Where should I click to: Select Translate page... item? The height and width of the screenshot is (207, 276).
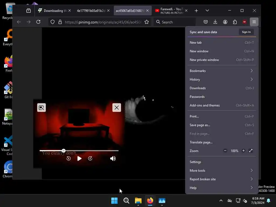coord(222,142)
